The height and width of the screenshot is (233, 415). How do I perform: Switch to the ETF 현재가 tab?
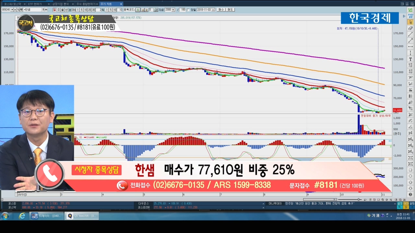coord(35,4)
